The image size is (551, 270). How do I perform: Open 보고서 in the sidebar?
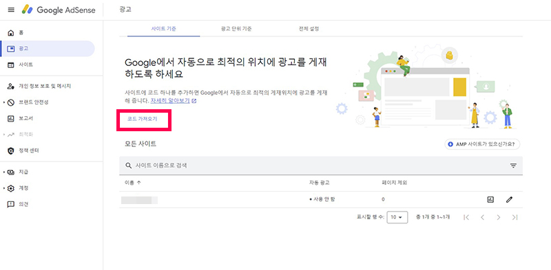coord(26,119)
